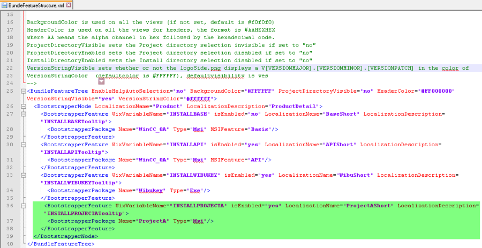Click line number 24 in the margin
Viewport: 482px width, 248px height.
[10, 83]
